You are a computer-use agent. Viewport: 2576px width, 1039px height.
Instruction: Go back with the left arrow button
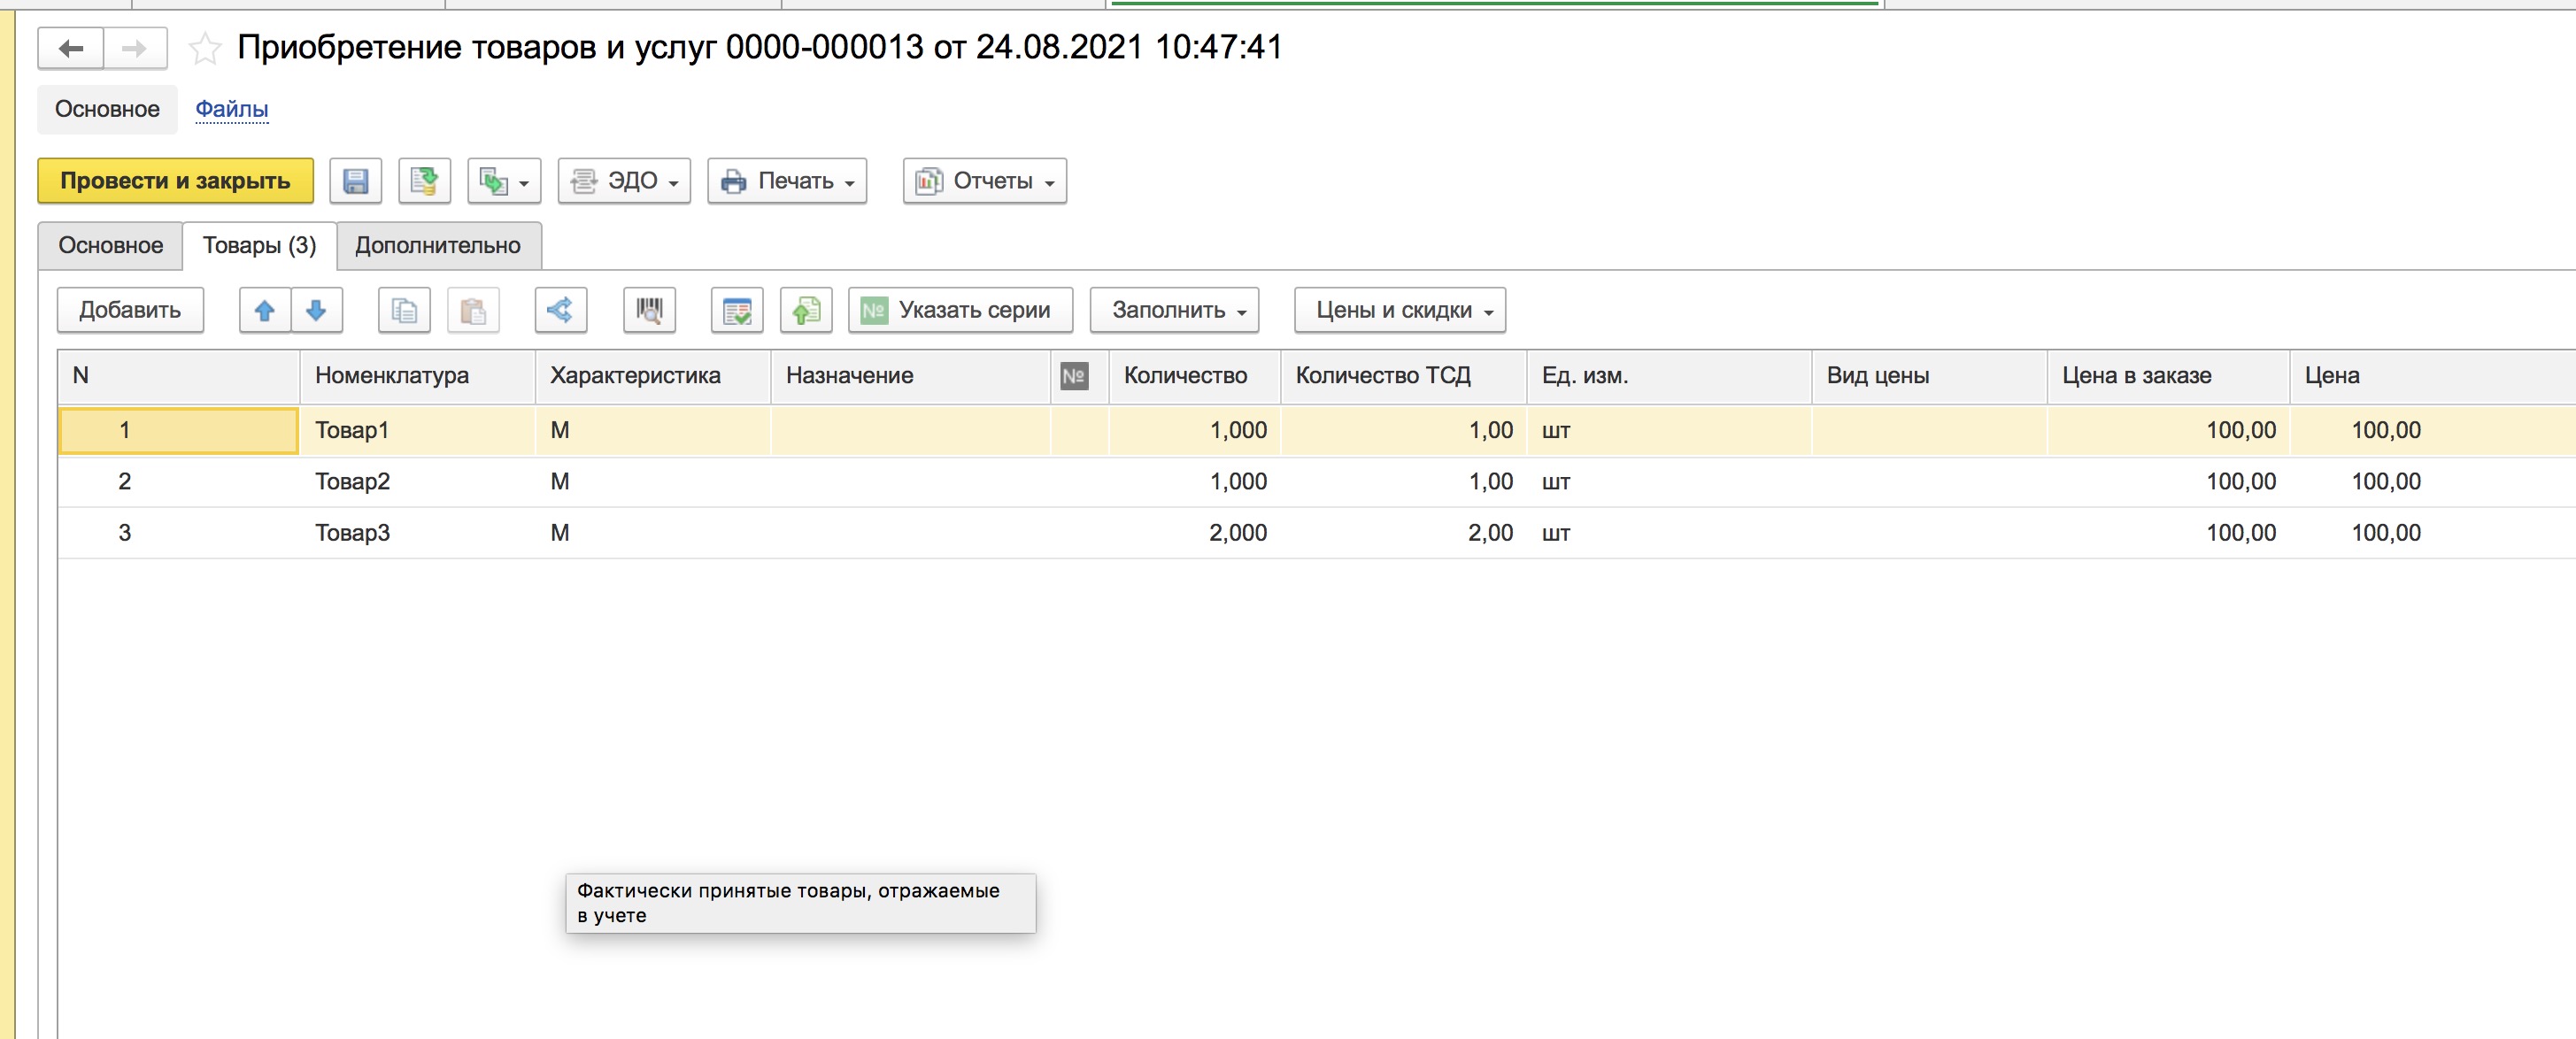point(70,47)
